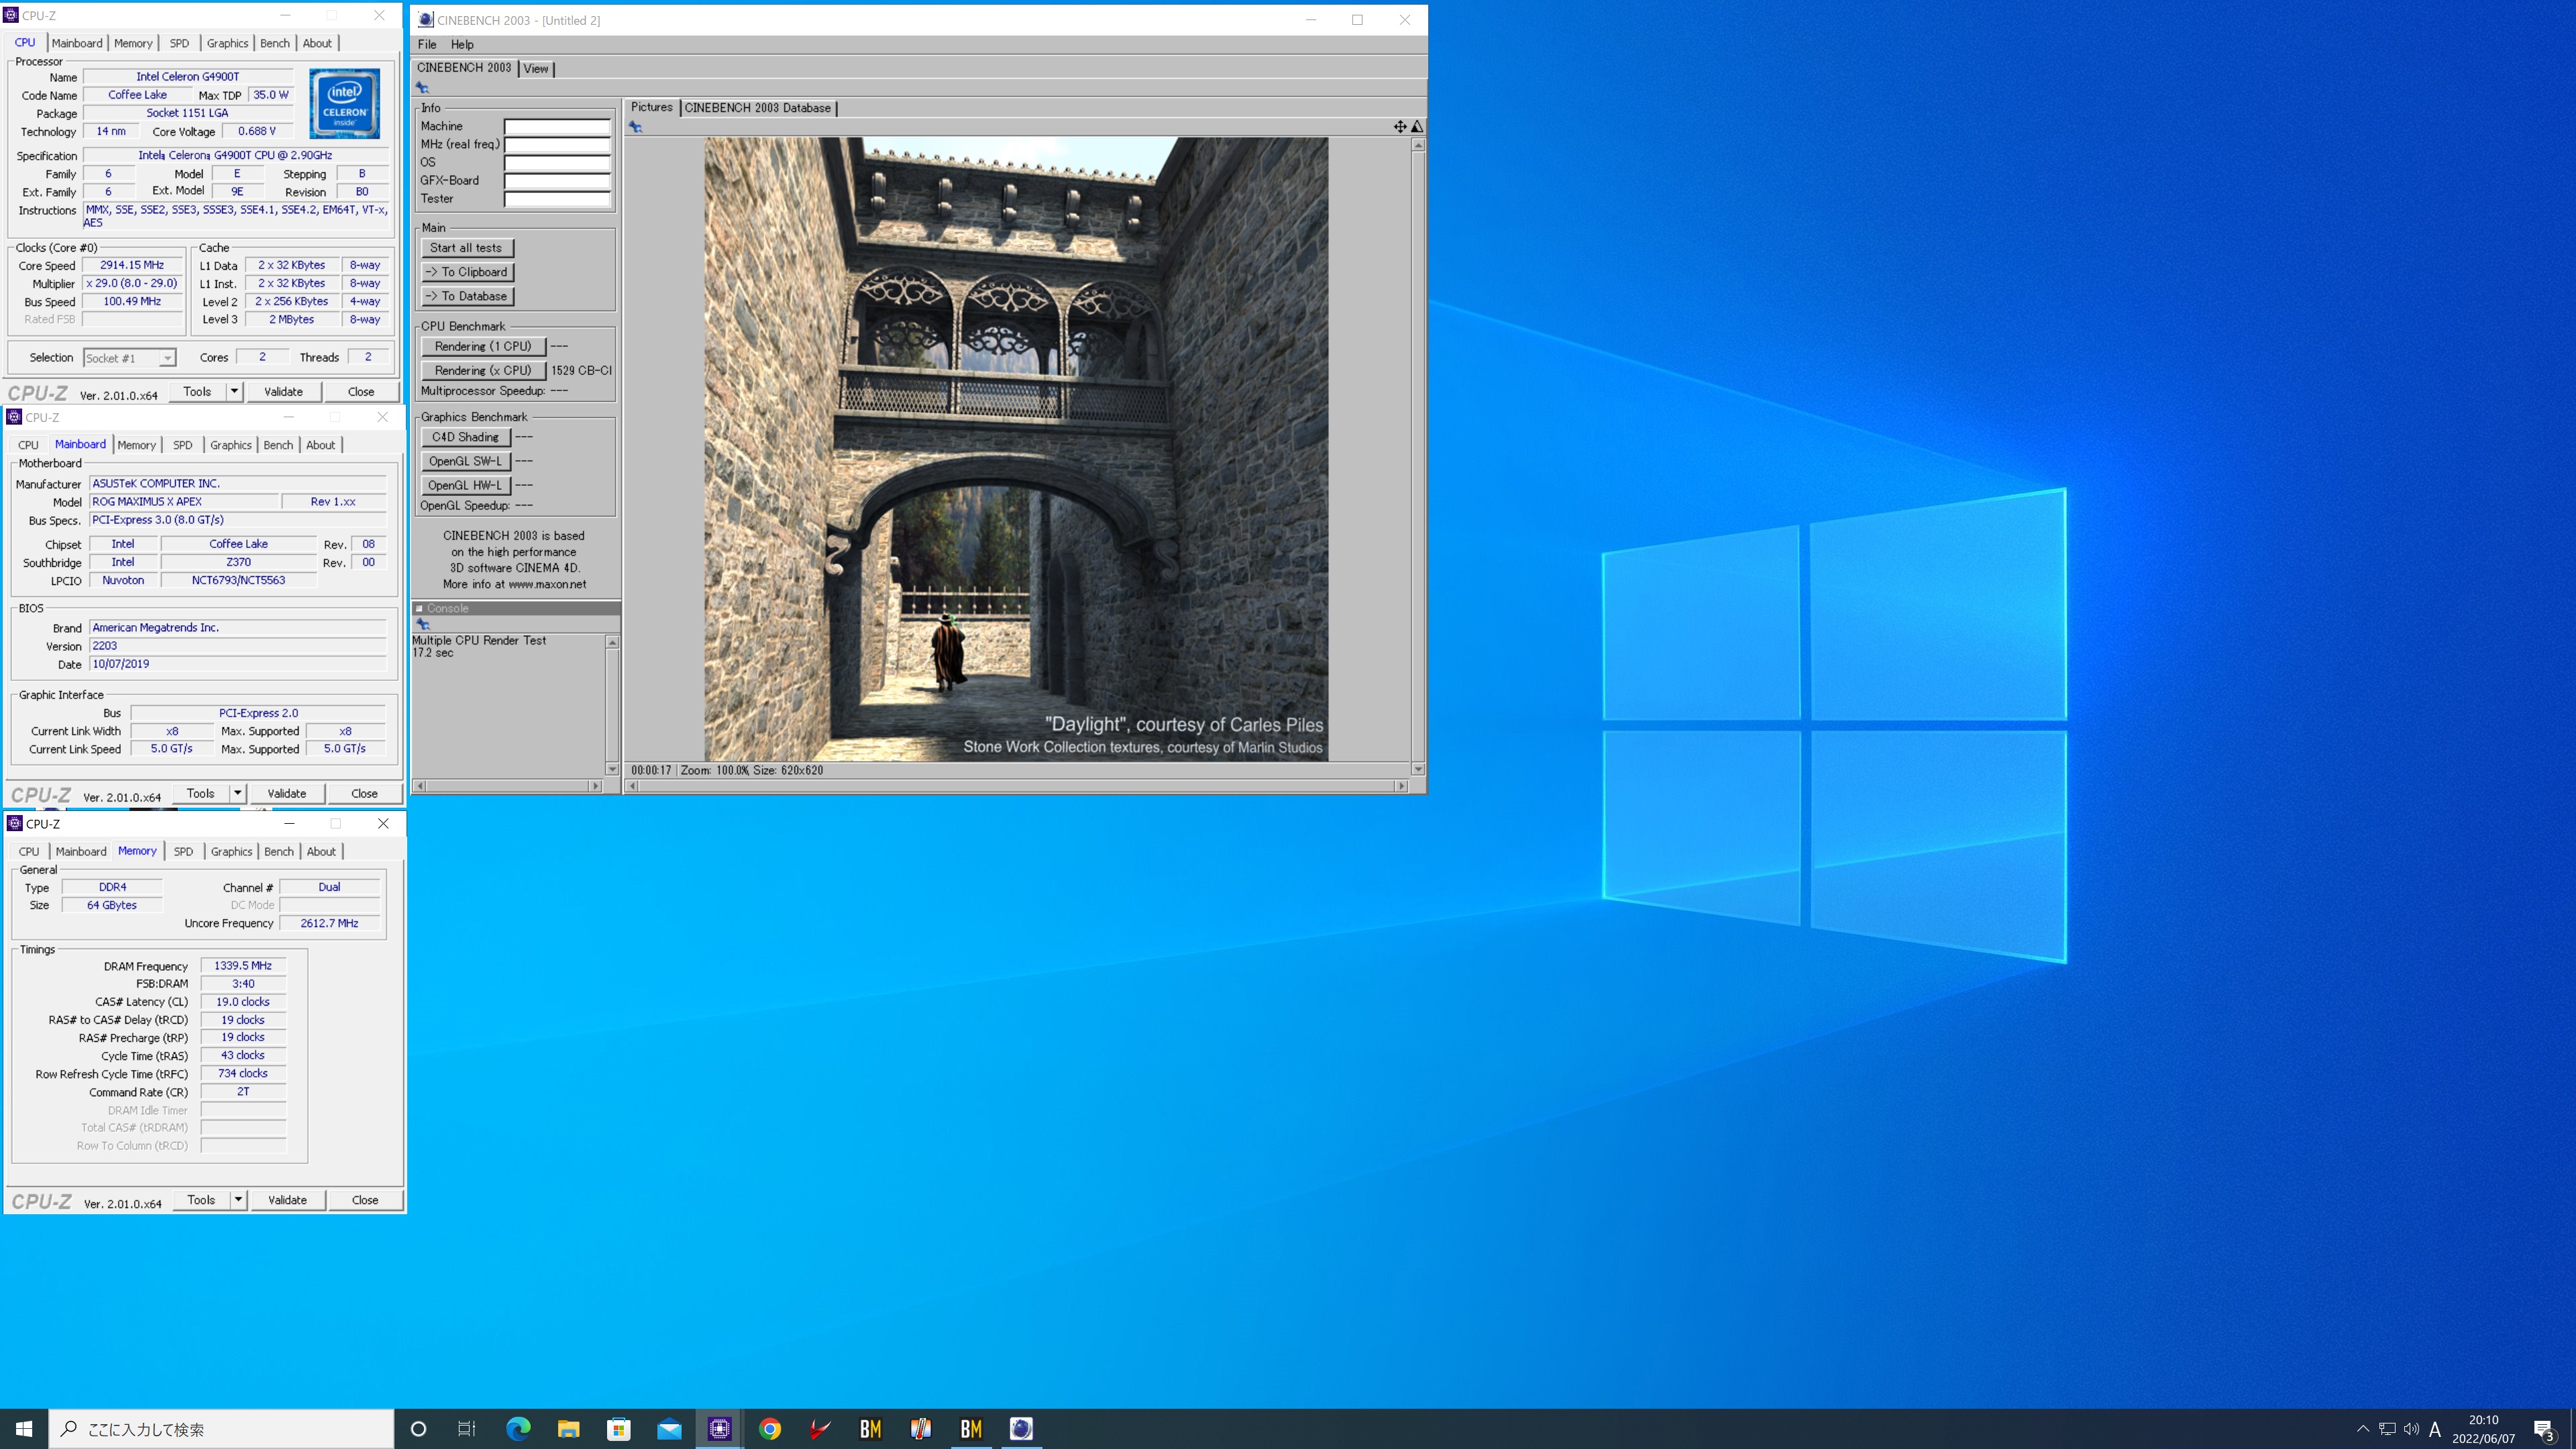The height and width of the screenshot is (1449, 2576).
Task: Click the pin icon under the Pictures tab
Action: point(635,127)
